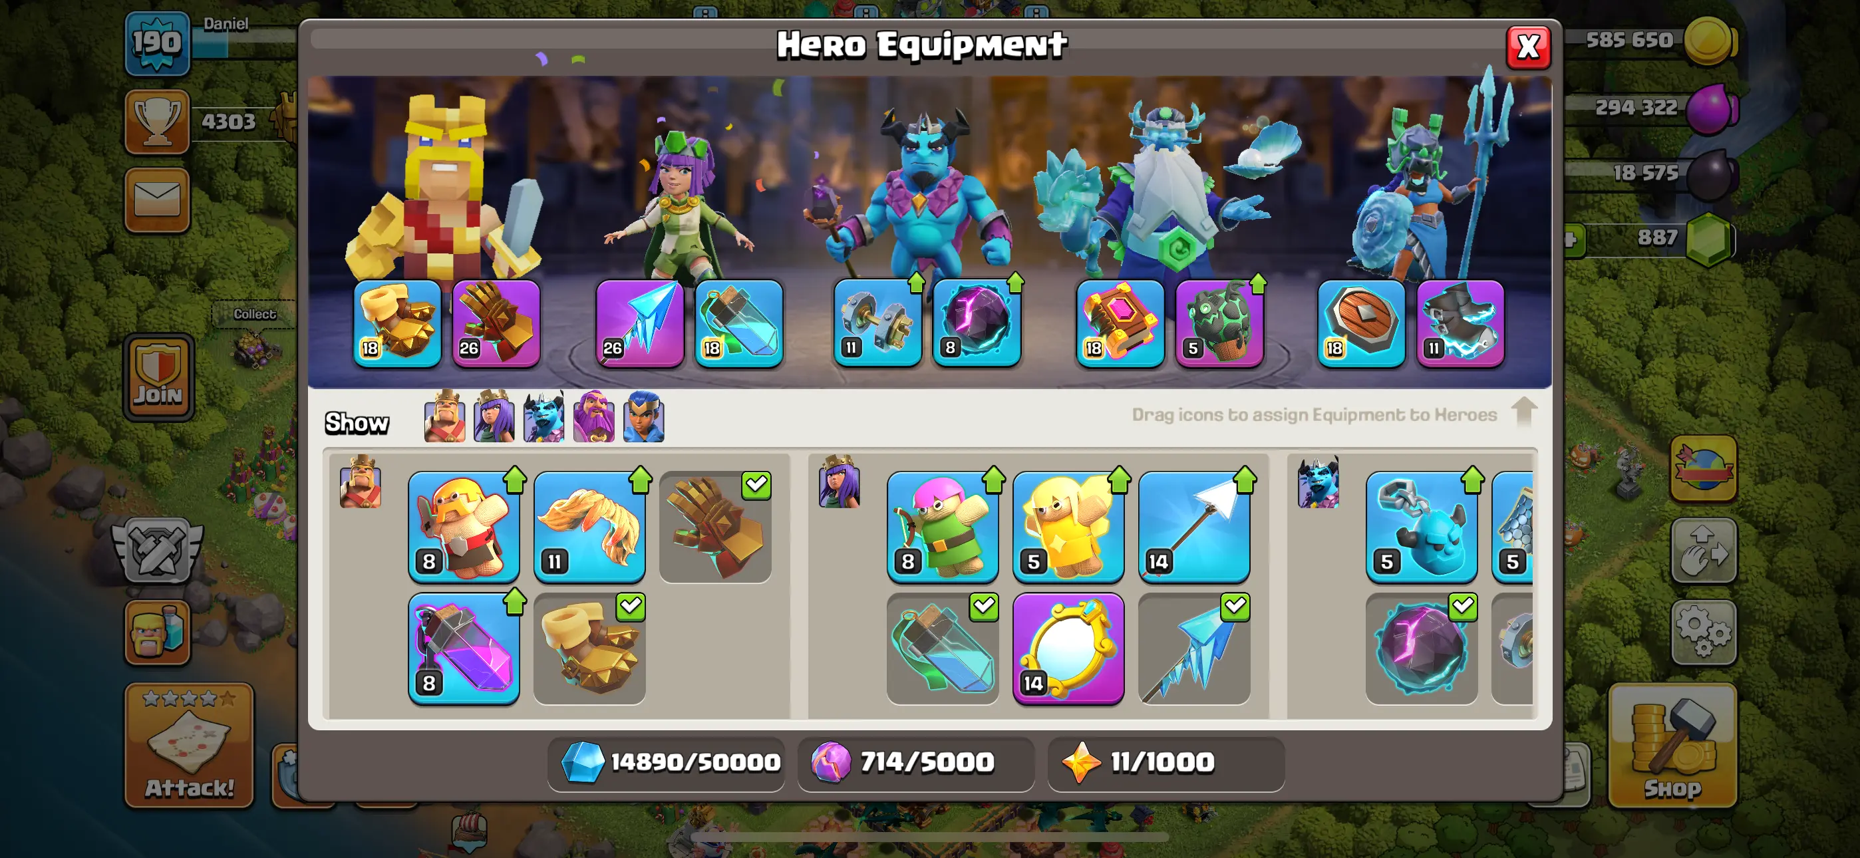The height and width of the screenshot is (858, 1860).
Task: Click upgrade arrow on Giant Arrow level 14
Action: [x=1245, y=480]
